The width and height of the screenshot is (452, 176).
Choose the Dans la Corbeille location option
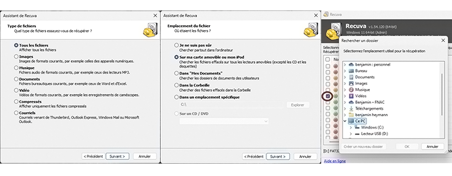(177, 85)
